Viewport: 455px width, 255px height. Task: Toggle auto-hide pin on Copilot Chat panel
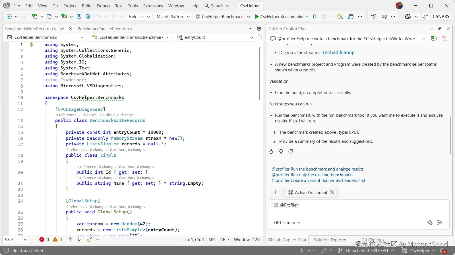pyautogui.click(x=440, y=29)
